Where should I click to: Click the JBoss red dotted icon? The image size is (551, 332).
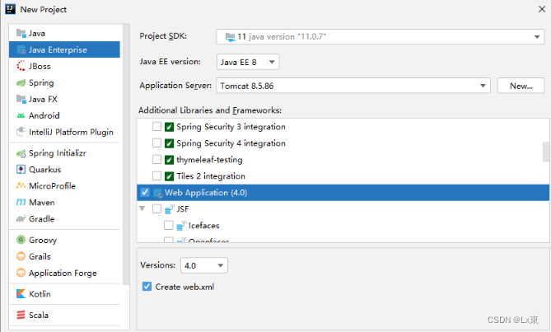pos(21,66)
